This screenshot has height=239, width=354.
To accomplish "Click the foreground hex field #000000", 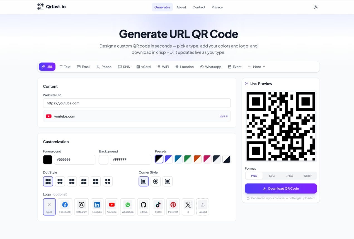I will (x=75, y=160).
